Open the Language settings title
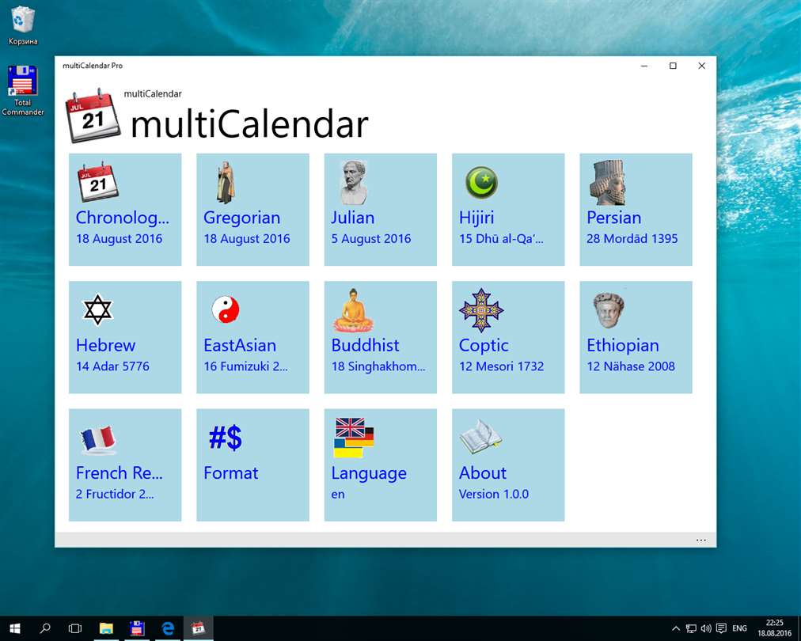 pyautogui.click(x=369, y=473)
